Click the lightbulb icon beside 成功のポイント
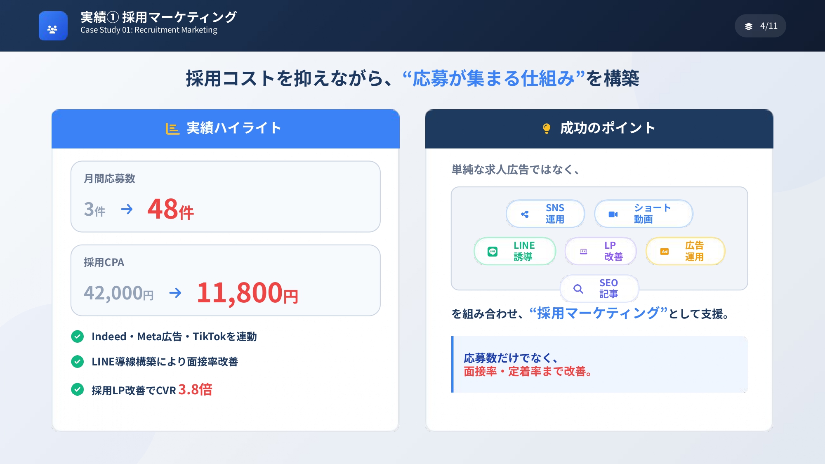Viewport: 825px width, 464px height. pos(547,129)
